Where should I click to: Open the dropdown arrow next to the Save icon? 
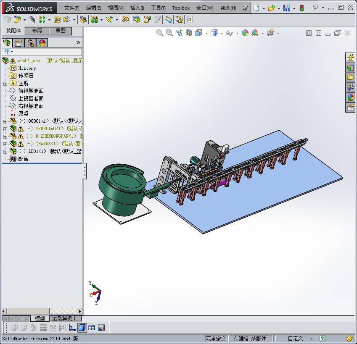click(x=294, y=8)
